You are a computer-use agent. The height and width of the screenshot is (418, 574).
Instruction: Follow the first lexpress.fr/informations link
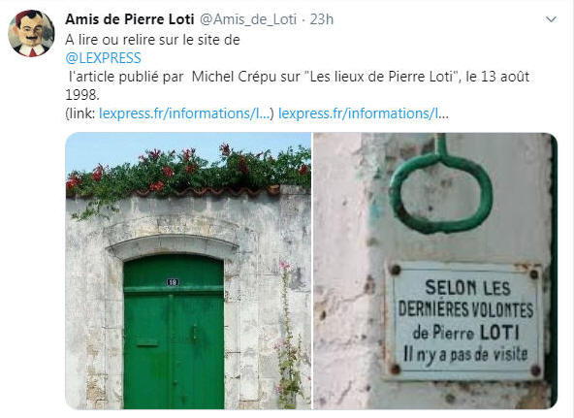pos(184,113)
